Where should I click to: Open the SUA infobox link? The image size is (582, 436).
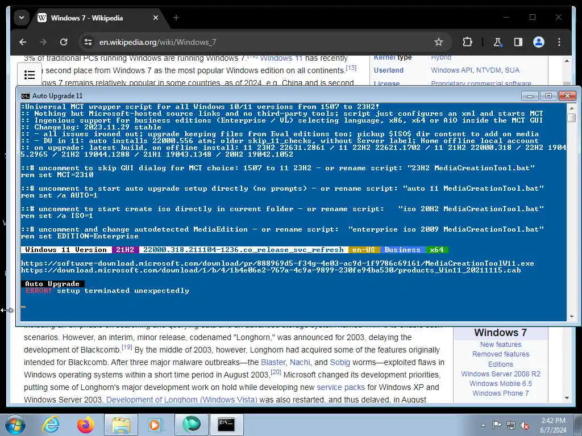click(x=513, y=70)
